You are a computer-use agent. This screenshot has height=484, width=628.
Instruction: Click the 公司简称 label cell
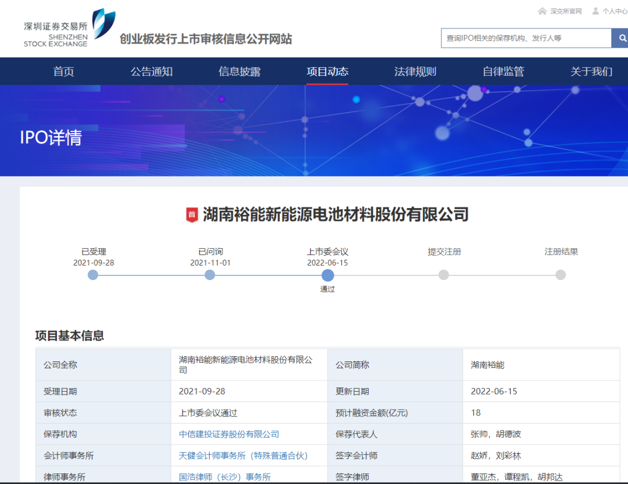[395, 365]
